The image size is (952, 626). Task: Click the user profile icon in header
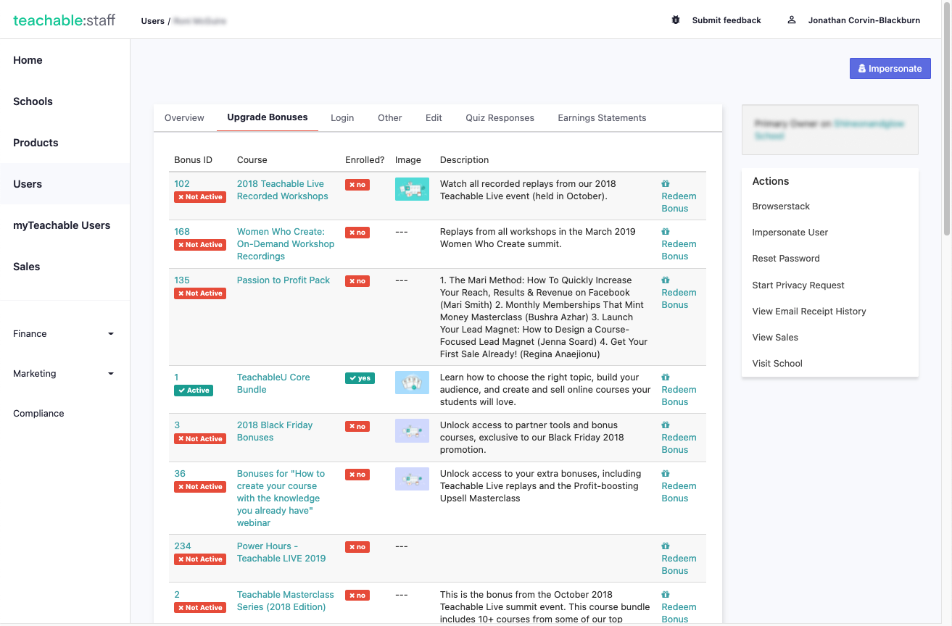point(792,20)
